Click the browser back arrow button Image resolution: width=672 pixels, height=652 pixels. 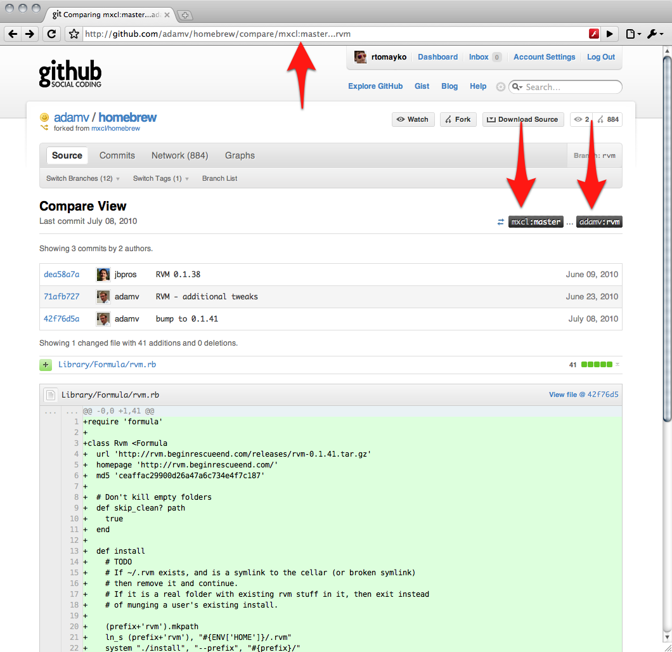click(x=13, y=34)
